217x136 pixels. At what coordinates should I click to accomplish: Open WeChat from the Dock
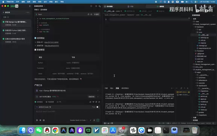(x=39, y=130)
